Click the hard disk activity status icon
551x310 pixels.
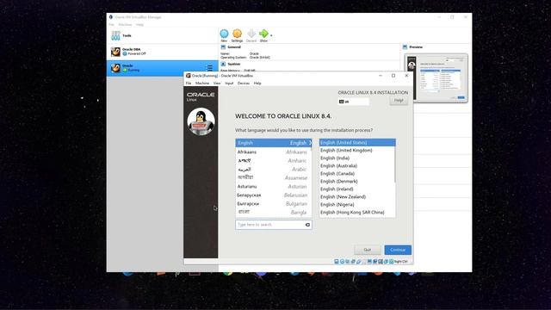click(x=337, y=262)
